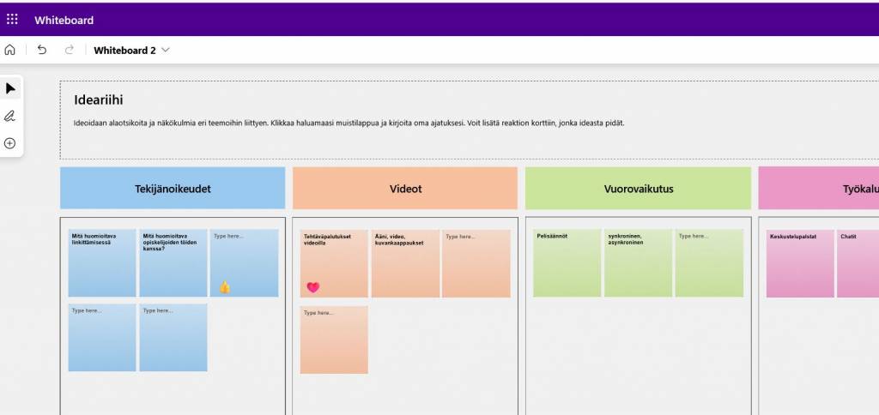879x415 pixels.
Task: Activate the Inking pen tool
Action: click(10, 116)
